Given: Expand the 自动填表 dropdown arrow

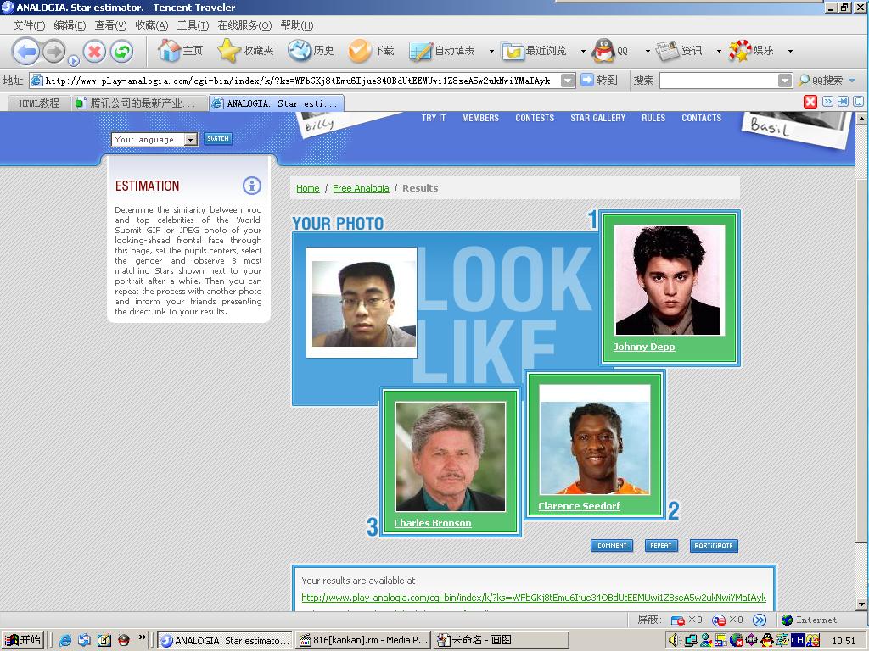Looking at the screenshot, I should [491, 51].
